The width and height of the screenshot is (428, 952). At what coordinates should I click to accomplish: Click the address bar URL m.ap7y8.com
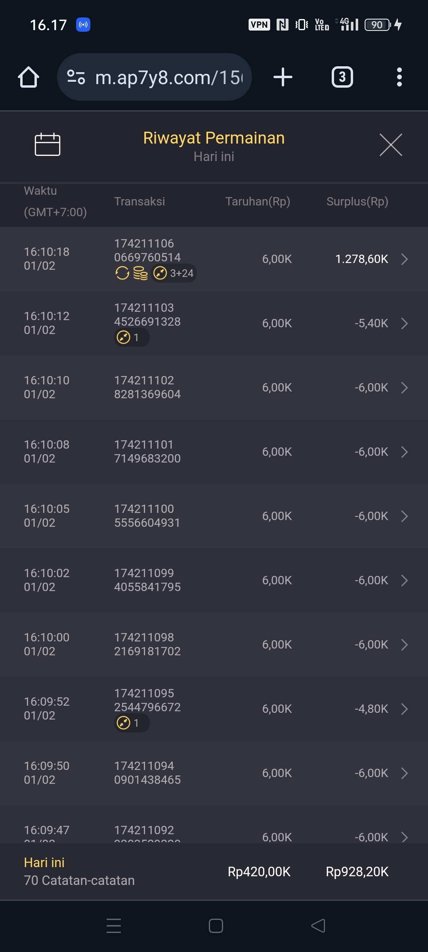click(x=168, y=78)
